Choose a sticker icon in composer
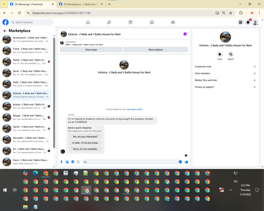Viewport: 264px width, 211px height. click(x=73, y=162)
